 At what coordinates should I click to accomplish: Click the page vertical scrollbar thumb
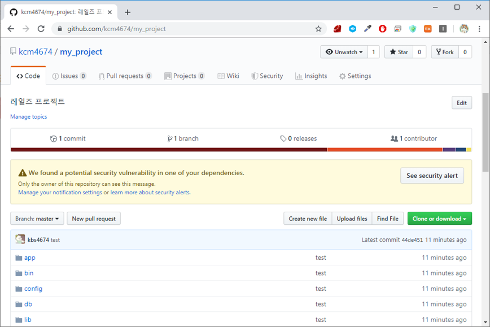click(x=485, y=132)
